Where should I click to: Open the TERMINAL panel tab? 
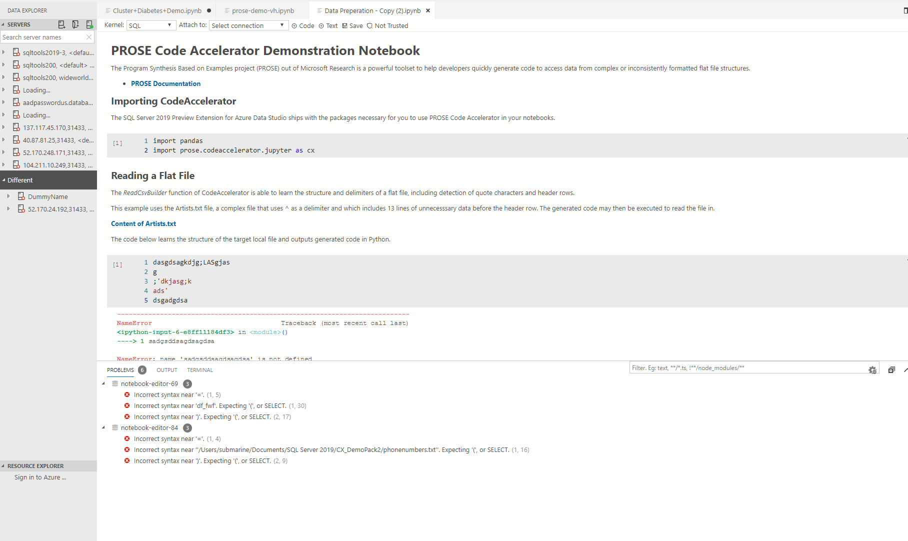200,370
